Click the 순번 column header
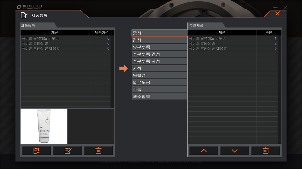 (x=269, y=32)
